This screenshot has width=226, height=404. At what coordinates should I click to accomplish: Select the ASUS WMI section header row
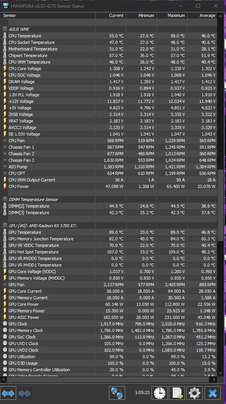pyautogui.click(x=109, y=29)
